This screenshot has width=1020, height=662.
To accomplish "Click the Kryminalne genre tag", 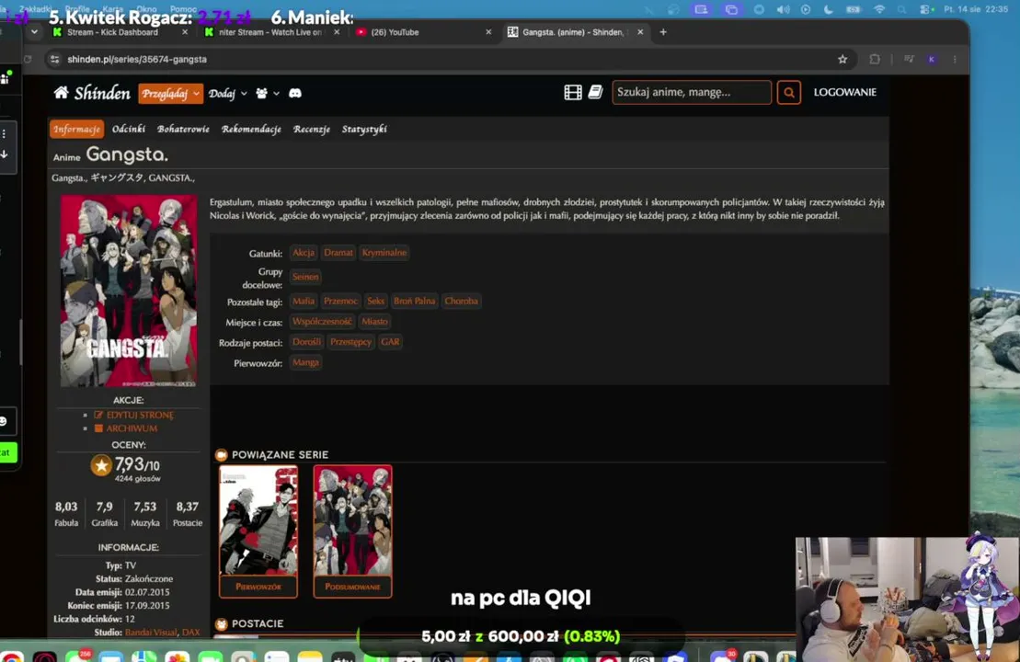I will (384, 252).
